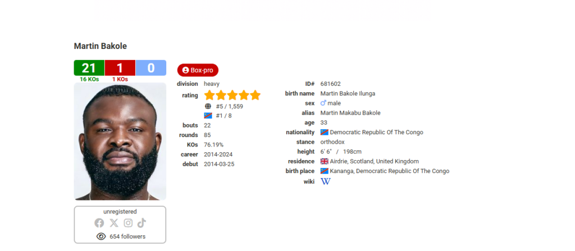
Task: Click the red Box-pro badge
Action: pos(198,70)
